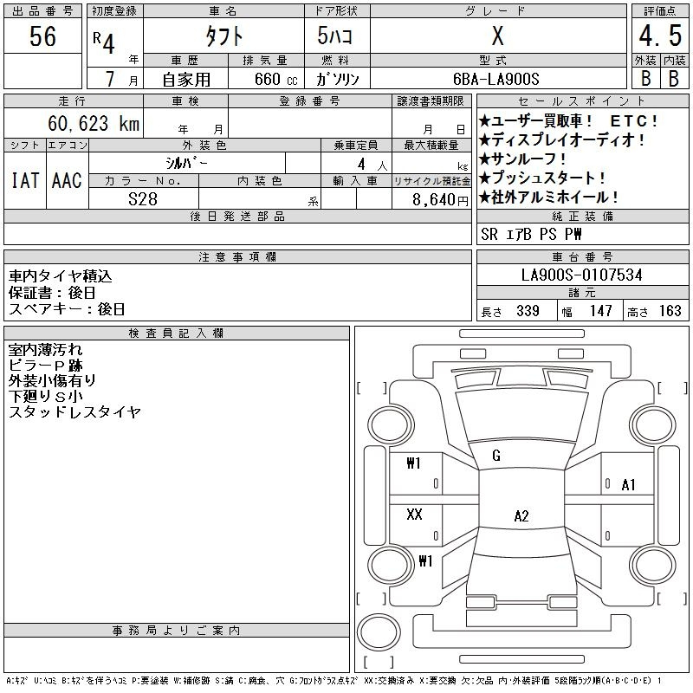This screenshot has width=693, height=693.
Task: Select the seating capacity 4 人
Action: tap(372, 165)
